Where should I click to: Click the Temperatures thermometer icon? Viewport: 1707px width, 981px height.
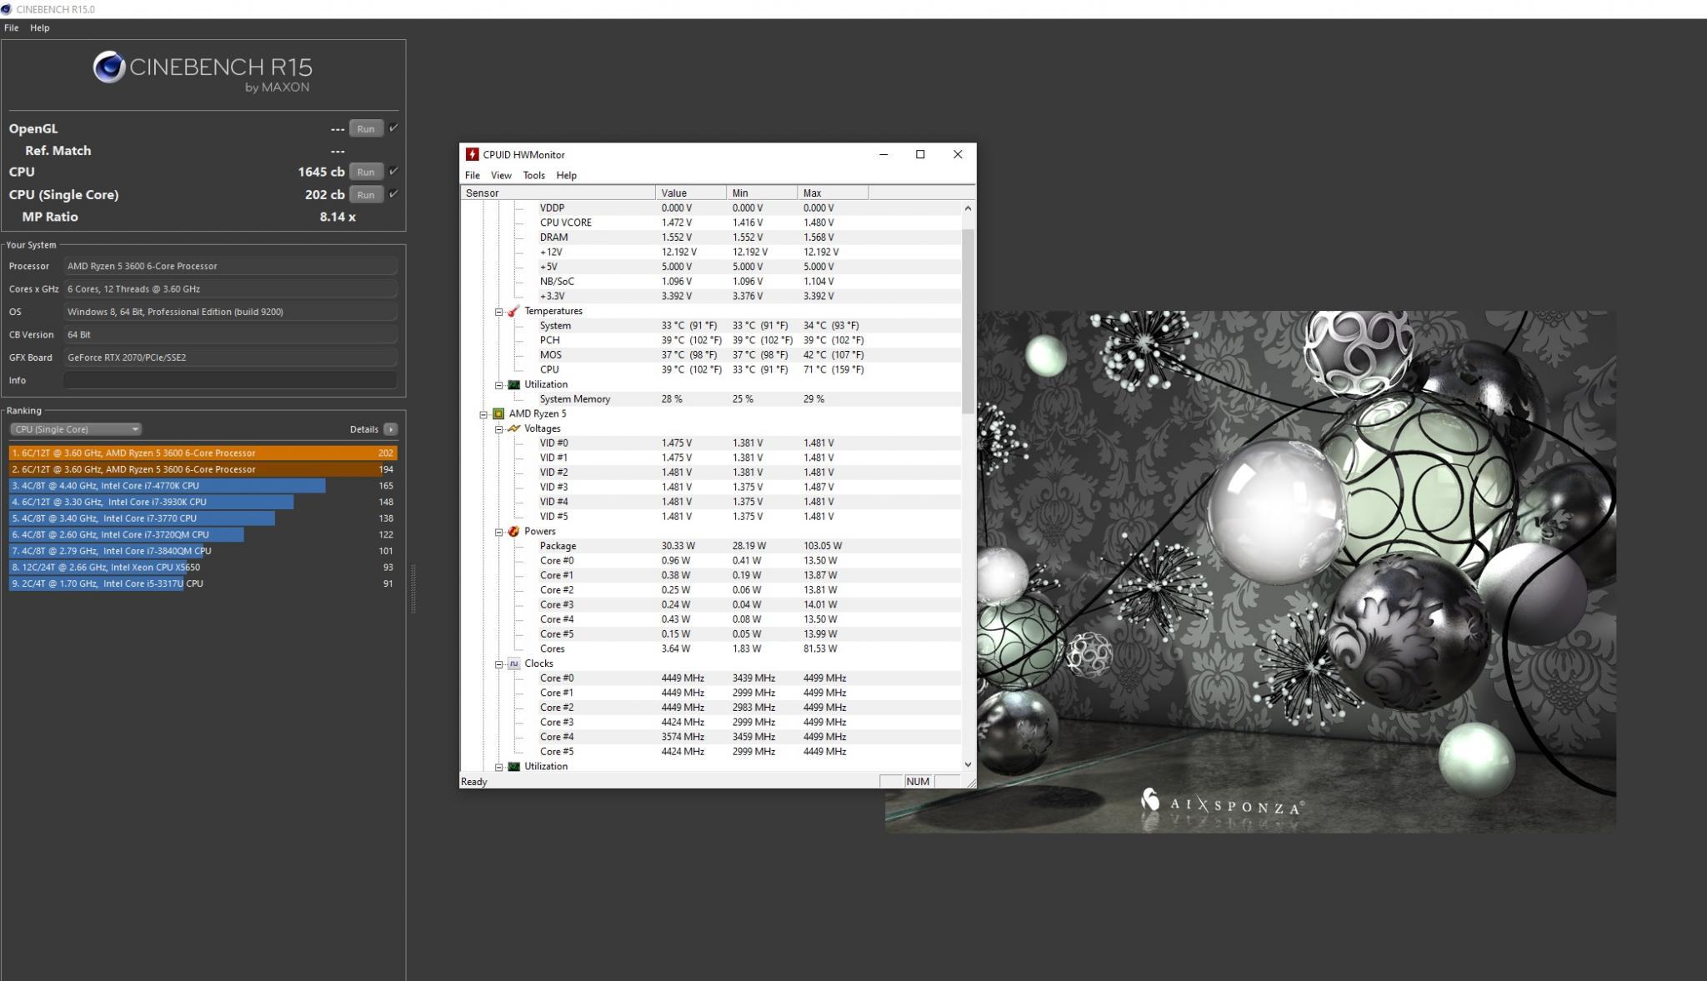tap(513, 311)
